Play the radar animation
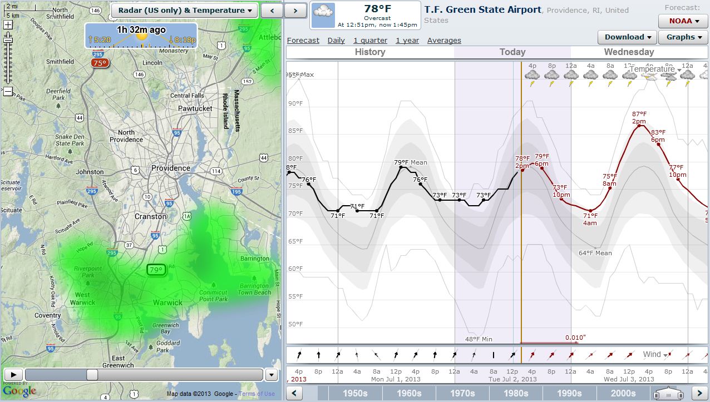Viewport: 710px width, 402px height. (13, 375)
